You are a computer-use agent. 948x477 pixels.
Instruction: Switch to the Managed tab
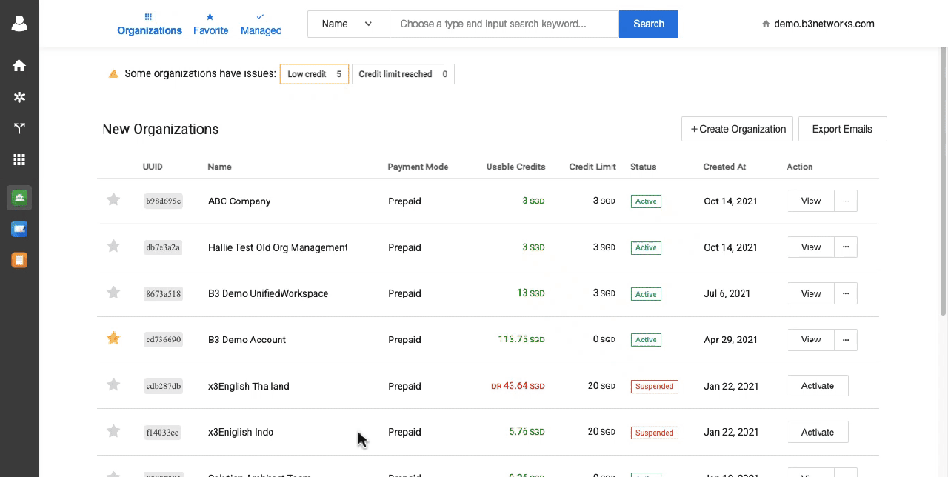tap(261, 24)
